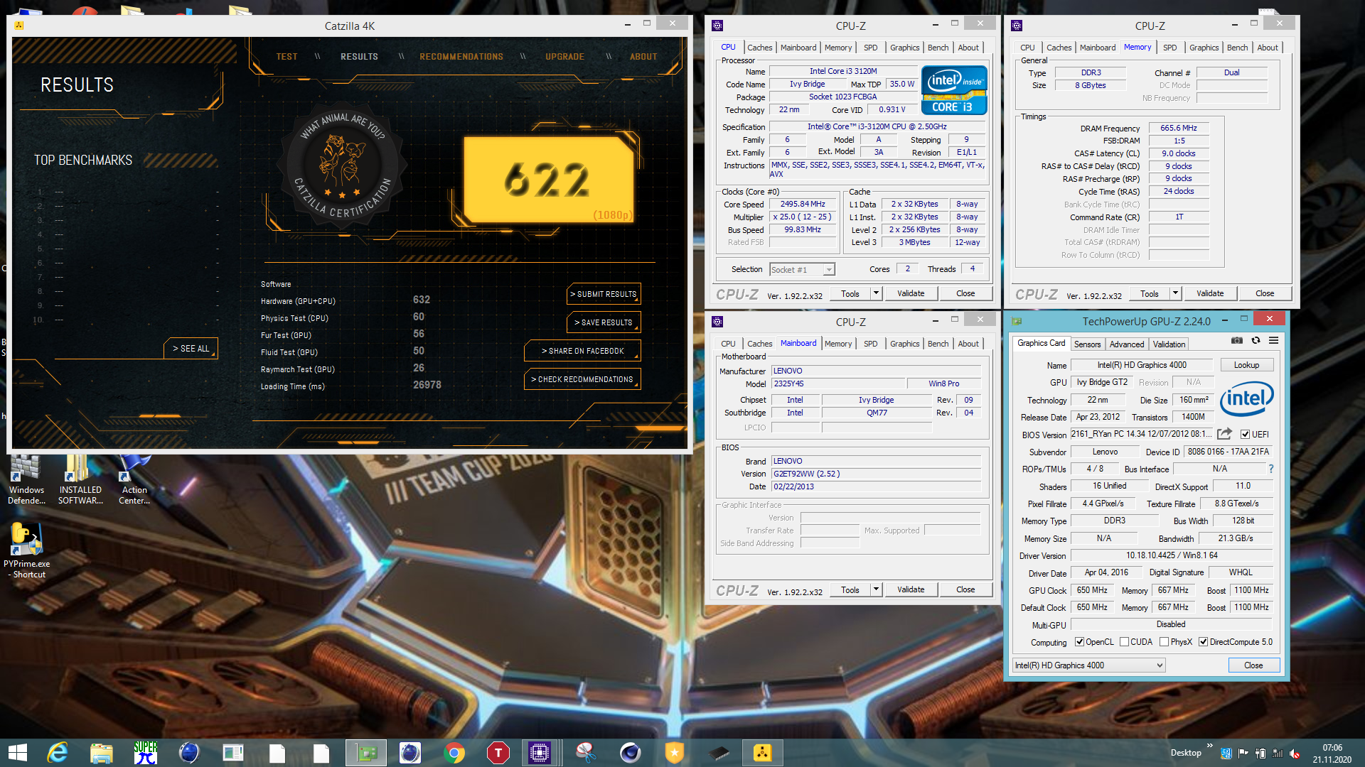Screen dimensions: 1365x767
Task: Click SHARE ON FACEBOOK button
Action: pos(582,351)
